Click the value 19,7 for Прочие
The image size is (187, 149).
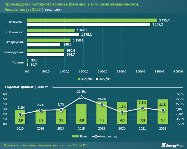34,65
